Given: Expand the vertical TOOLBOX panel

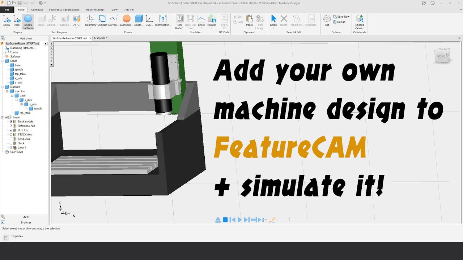Looking at the screenshot, I should 51,54.
